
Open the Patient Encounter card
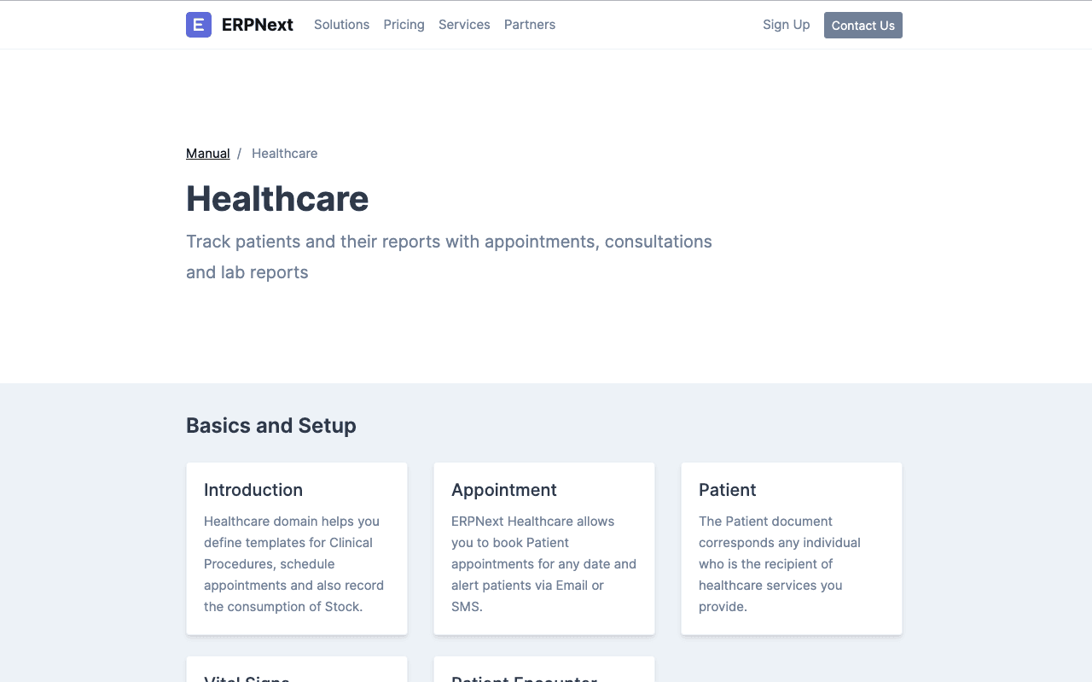(543, 674)
